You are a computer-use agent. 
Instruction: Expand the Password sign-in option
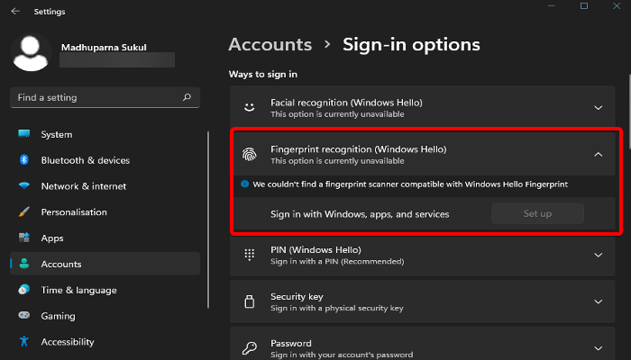pos(598,347)
